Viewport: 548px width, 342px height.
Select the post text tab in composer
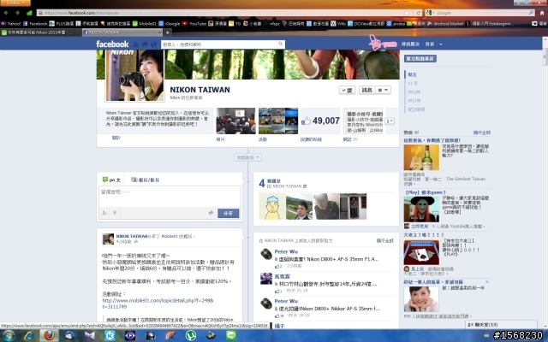click(x=111, y=180)
